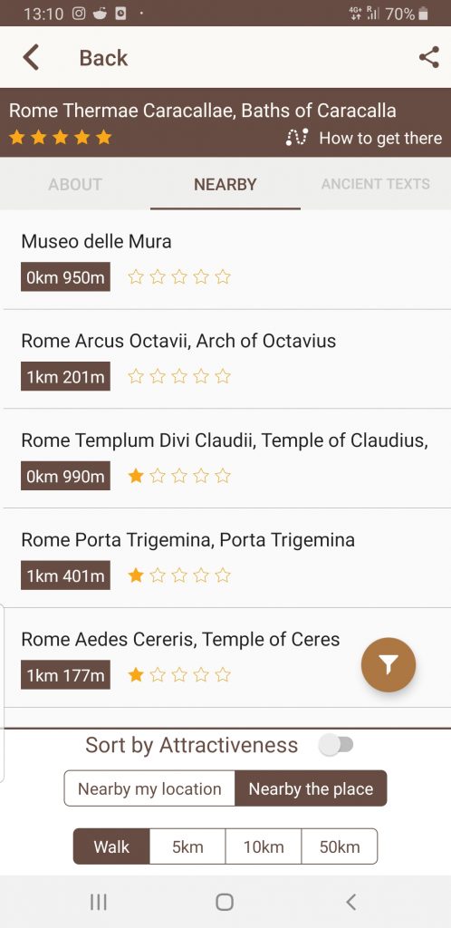Open the share icon
This screenshot has height=928, width=451.
(x=428, y=57)
